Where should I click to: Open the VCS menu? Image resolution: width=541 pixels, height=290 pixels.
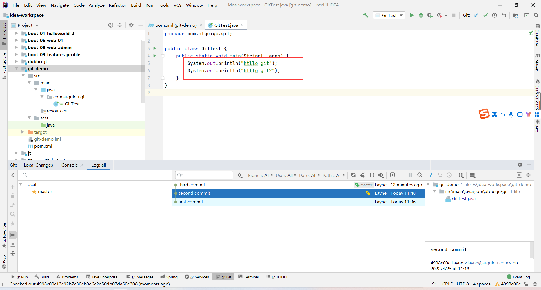point(178,5)
